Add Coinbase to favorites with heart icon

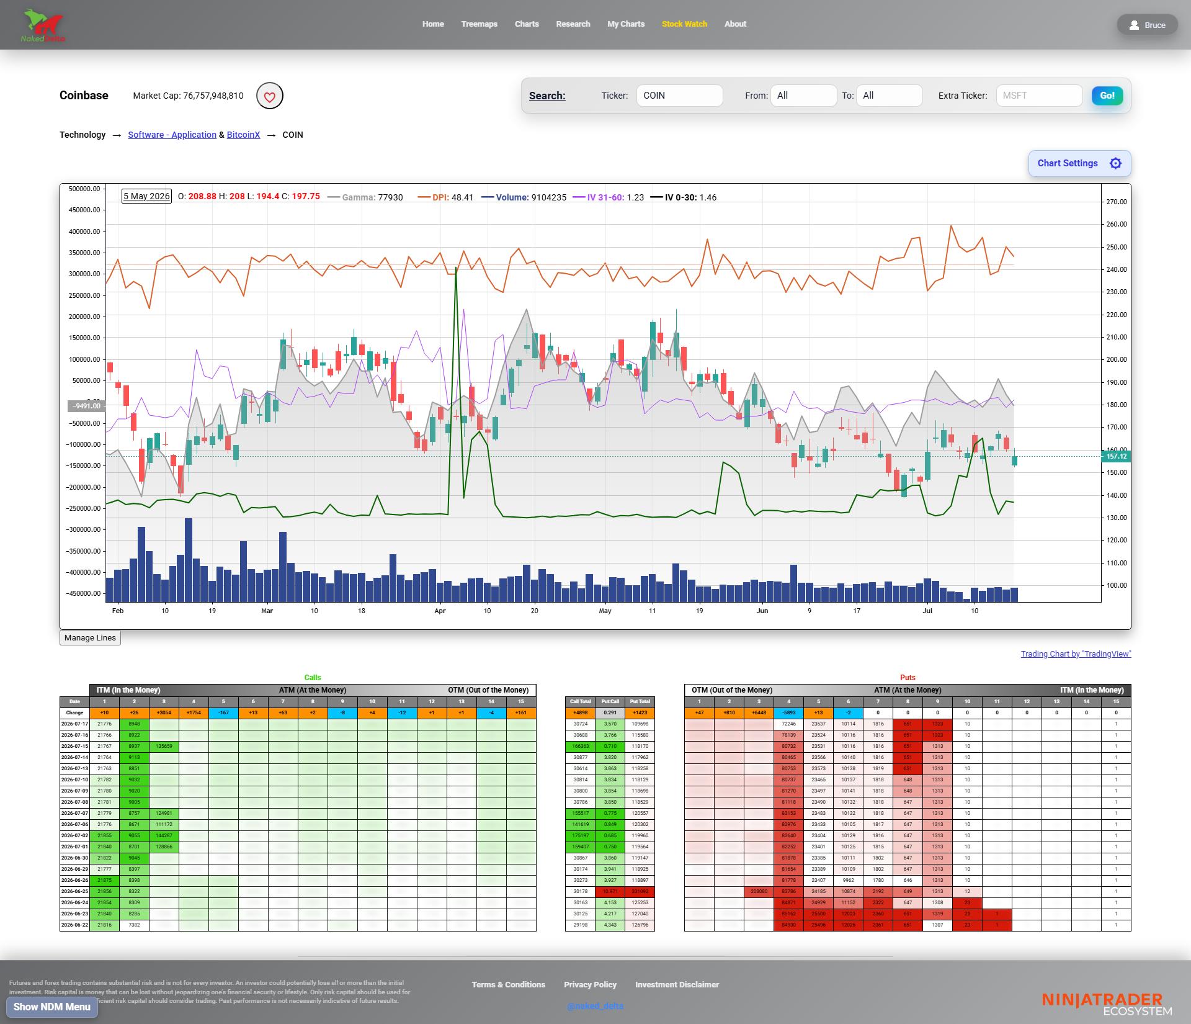(270, 96)
